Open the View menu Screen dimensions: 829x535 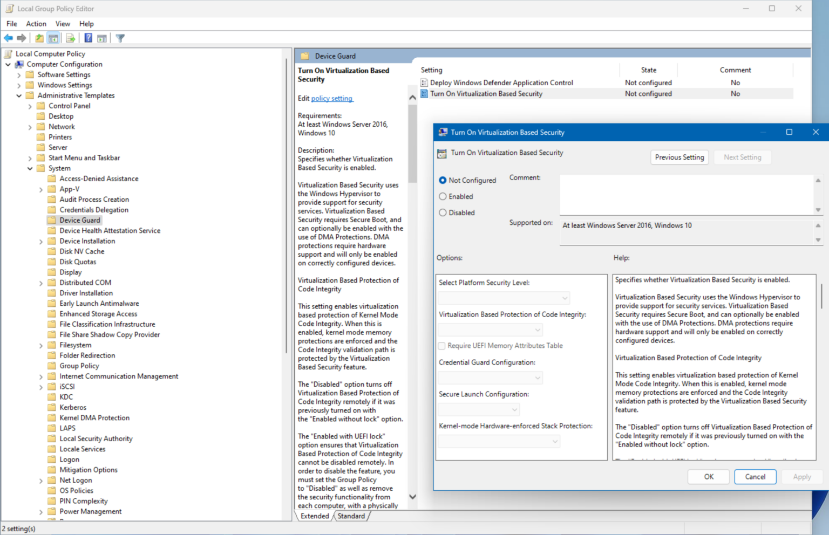click(63, 24)
